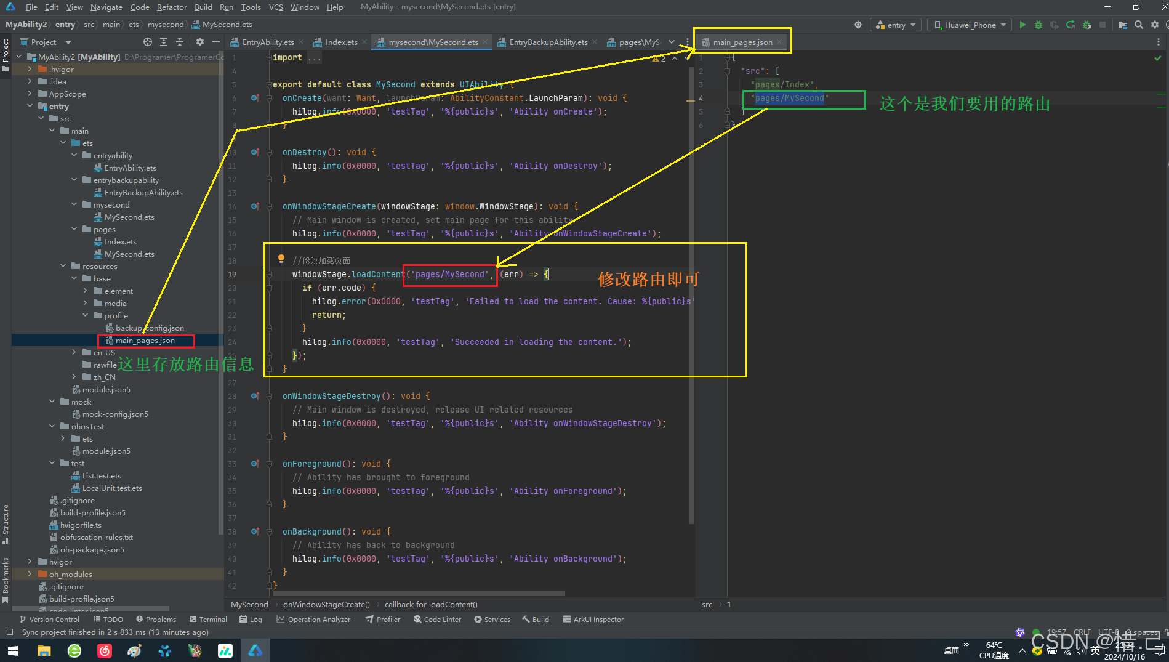
Task: Open the Search Everywhere magnifier icon
Action: click(1139, 25)
